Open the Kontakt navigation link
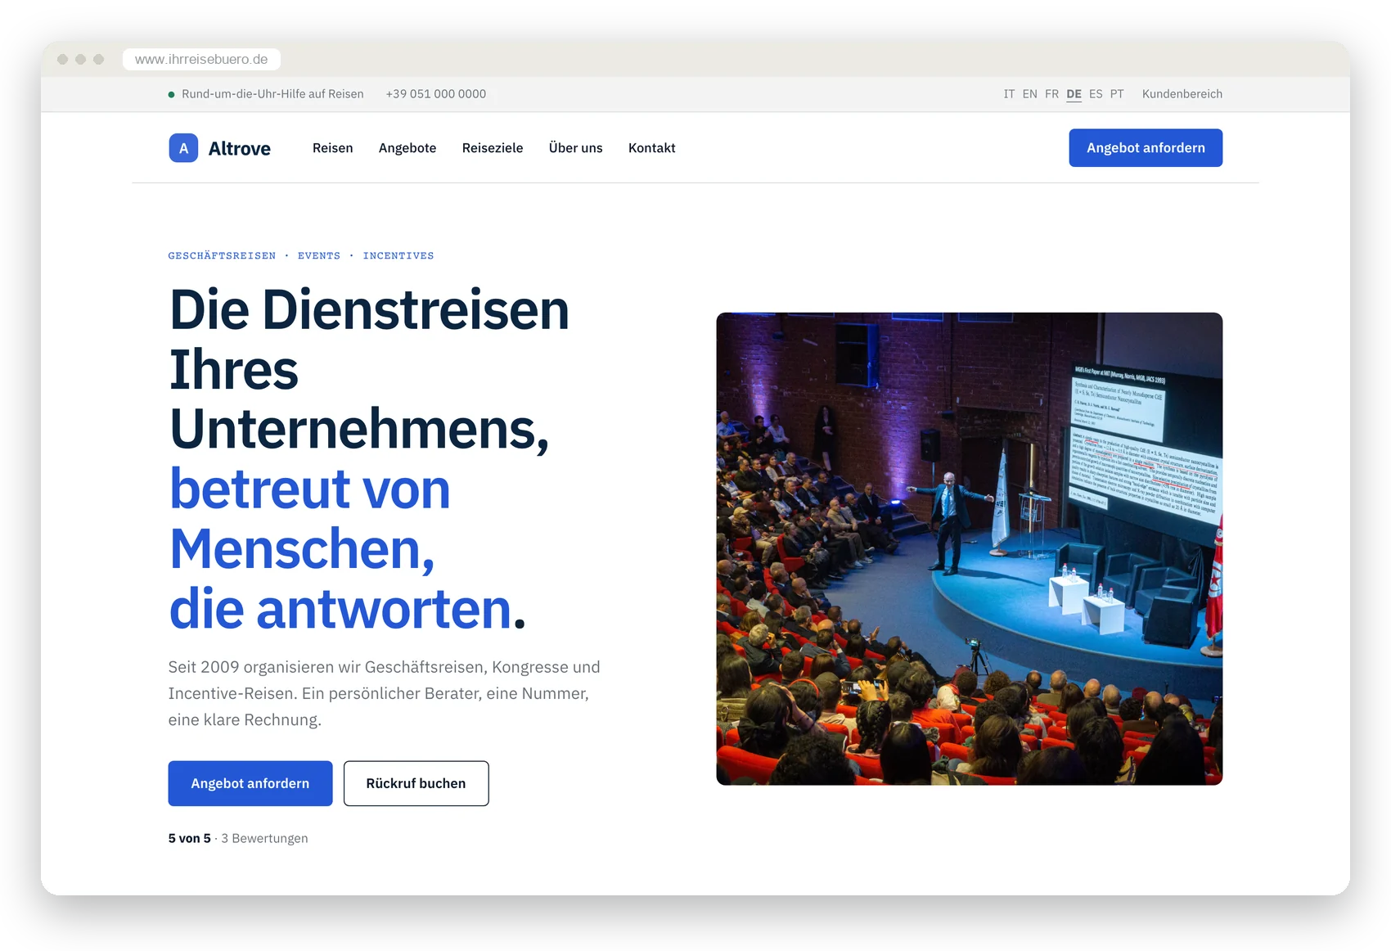This screenshot has width=1391, height=951. [651, 148]
